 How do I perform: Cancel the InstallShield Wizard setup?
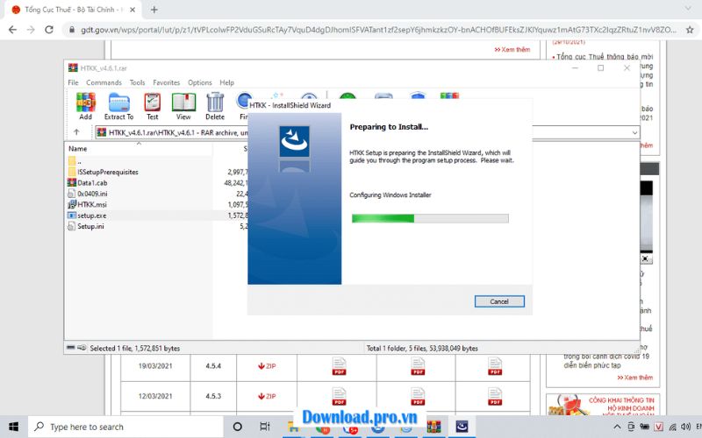pos(498,301)
